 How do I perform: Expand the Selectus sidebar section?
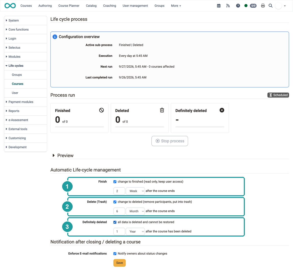click(x=25, y=47)
